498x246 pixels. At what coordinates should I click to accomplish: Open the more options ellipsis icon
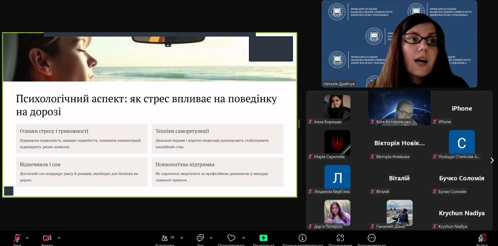tap(372, 238)
